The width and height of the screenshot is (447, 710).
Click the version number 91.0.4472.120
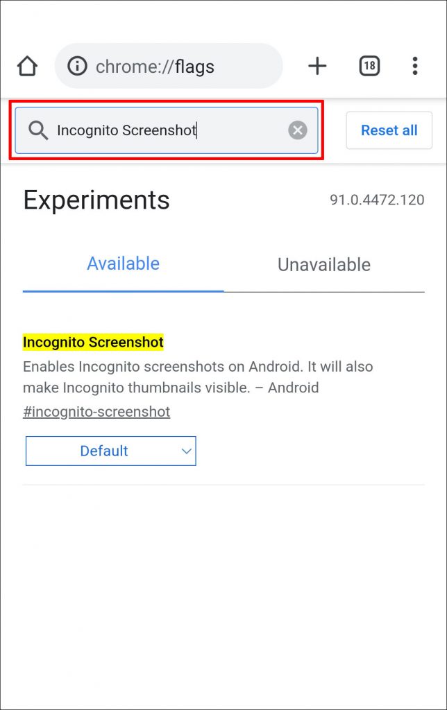click(x=374, y=200)
